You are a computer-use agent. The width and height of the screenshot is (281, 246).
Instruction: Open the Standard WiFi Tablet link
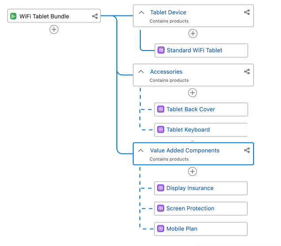(194, 50)
